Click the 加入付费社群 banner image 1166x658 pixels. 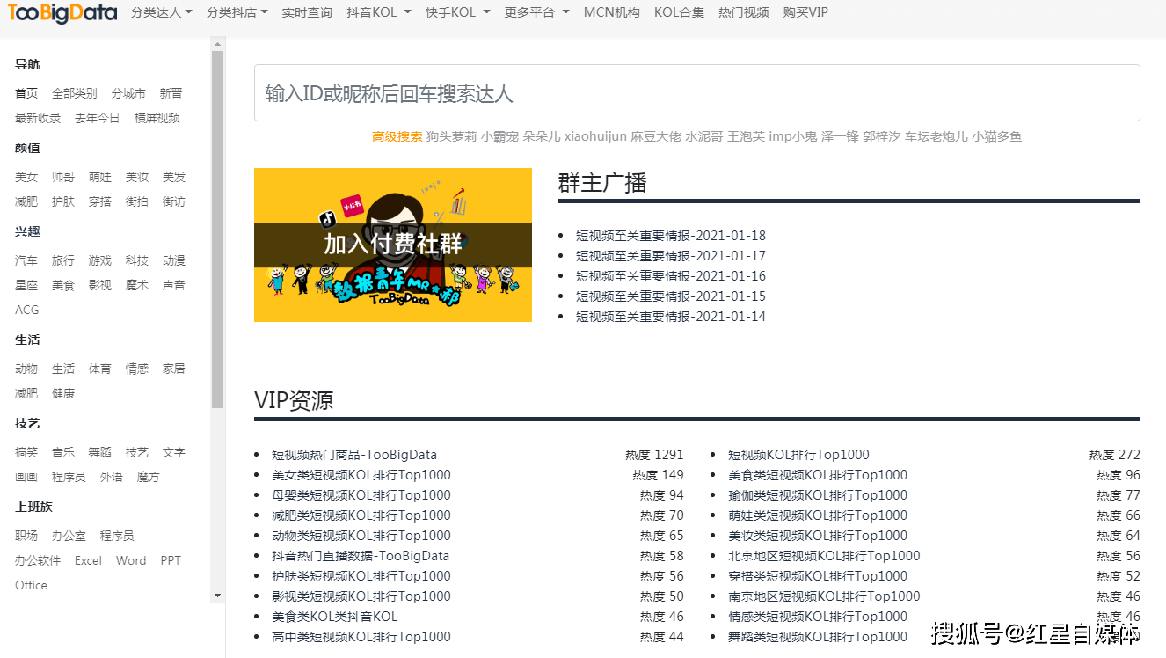click(393, 245)
